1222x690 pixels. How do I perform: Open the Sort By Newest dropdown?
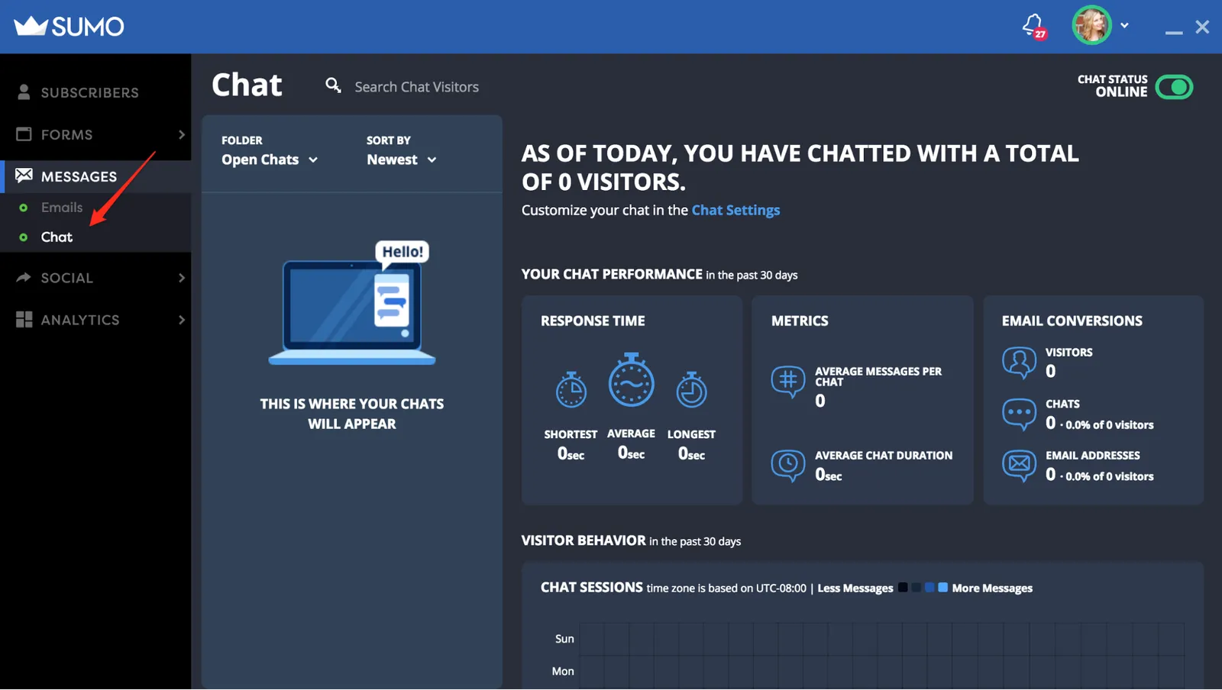click(402, 160)
